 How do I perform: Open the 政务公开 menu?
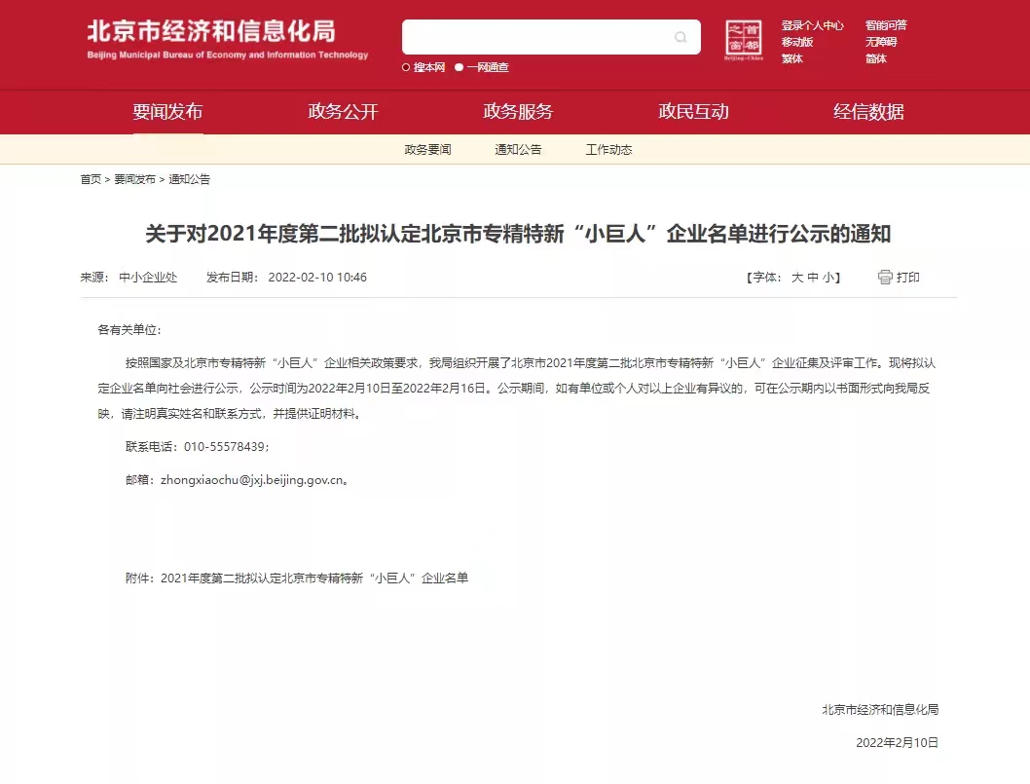coord(342,112)
